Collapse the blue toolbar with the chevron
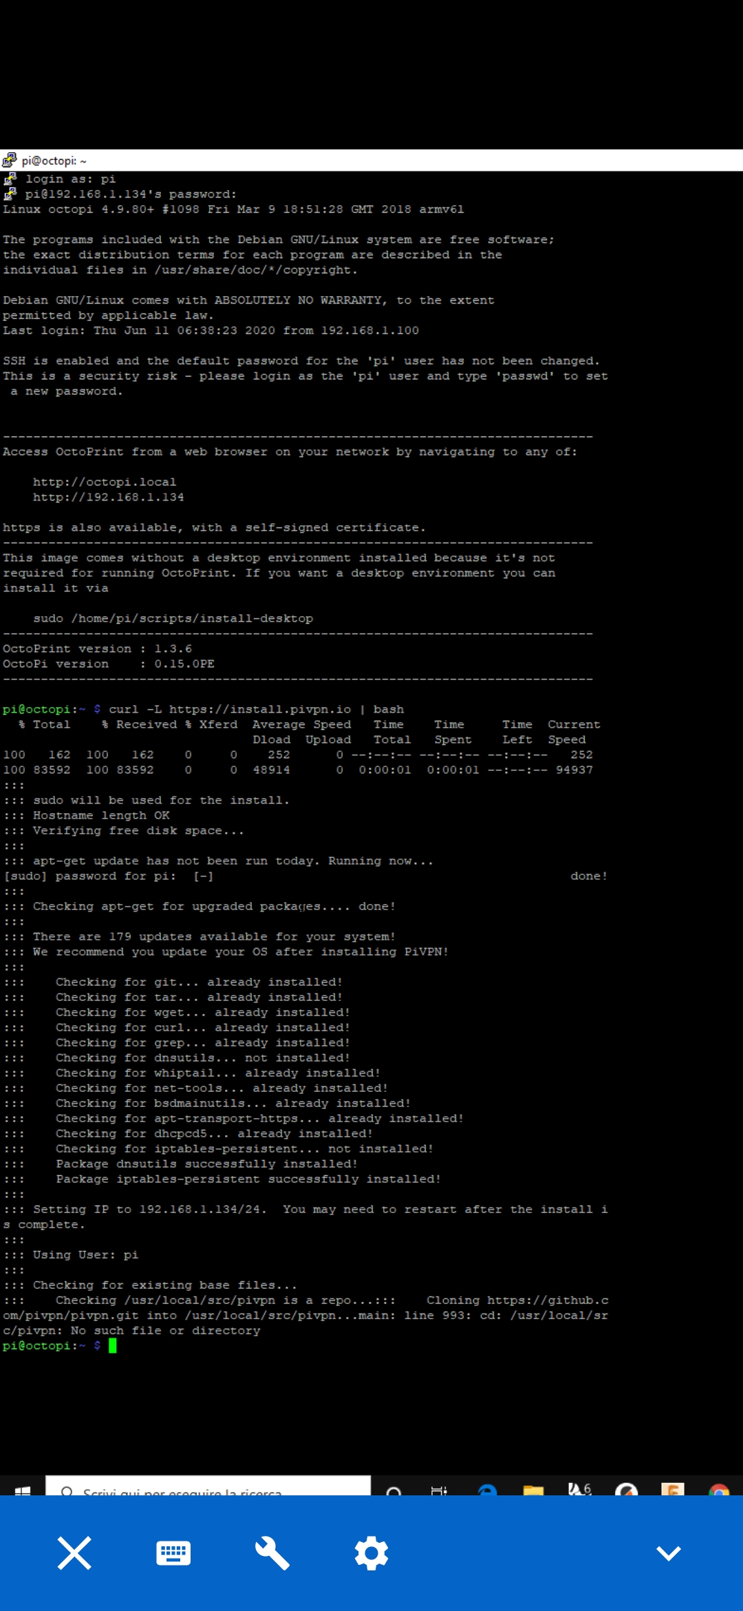 click(669, 1553)
